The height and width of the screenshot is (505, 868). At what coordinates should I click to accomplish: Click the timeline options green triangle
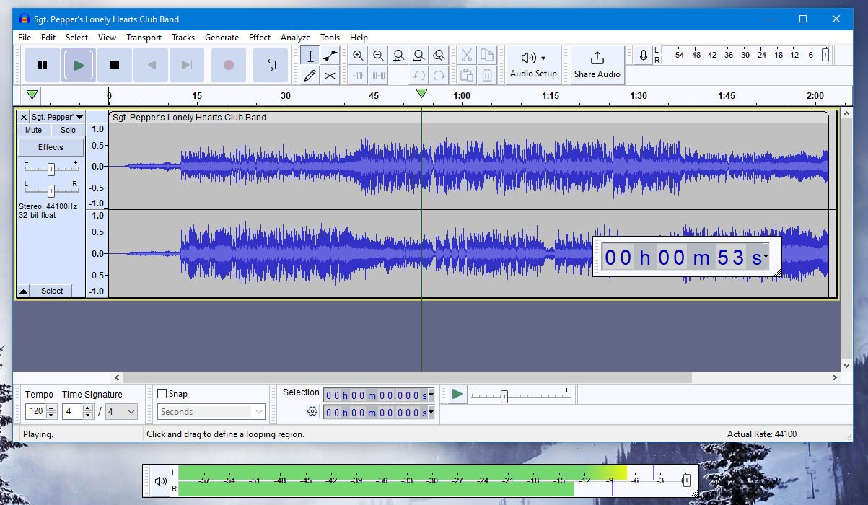(32, 95)
